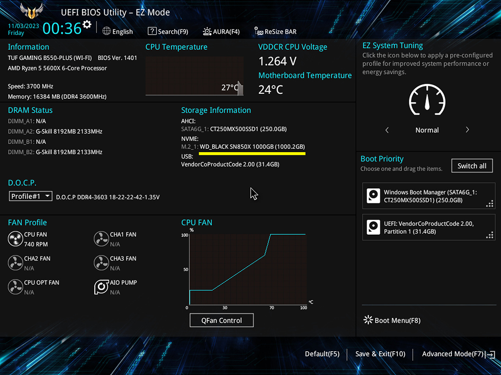Click Default(F5) to load defaults
The width and height of the screenshot is (501, 375).
pos(322,354)
